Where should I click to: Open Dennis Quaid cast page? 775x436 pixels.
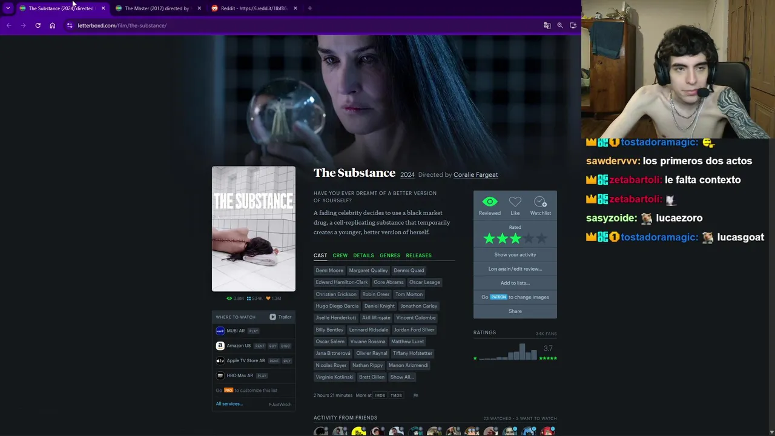[409, 271]
